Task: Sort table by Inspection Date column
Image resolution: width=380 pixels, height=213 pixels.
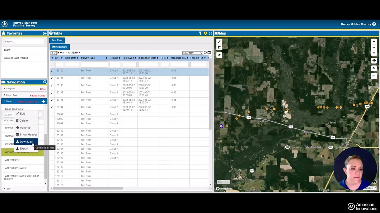Action: [148, 58]
